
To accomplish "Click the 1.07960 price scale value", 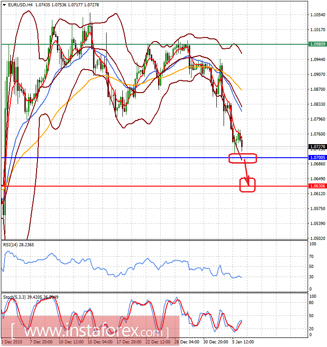I will click(x=318, y=119).
